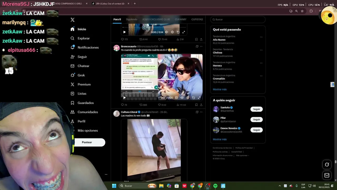Click Mostrar más under Qué está pasando
Viewport: 337px width, 190px height.
pyautogui.click(x=220, y=89)
